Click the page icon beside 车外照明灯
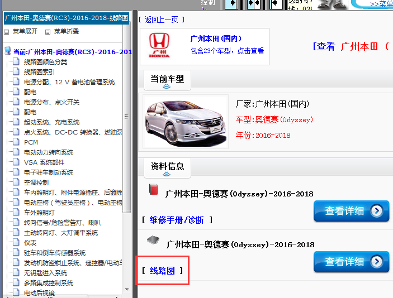 [x=16, y=212]
